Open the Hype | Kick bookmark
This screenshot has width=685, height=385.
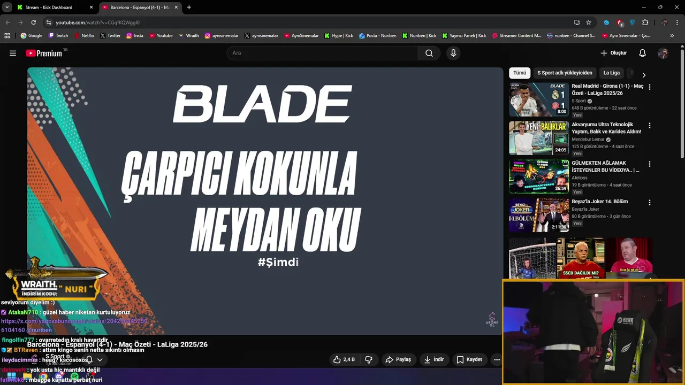point(339,35)
